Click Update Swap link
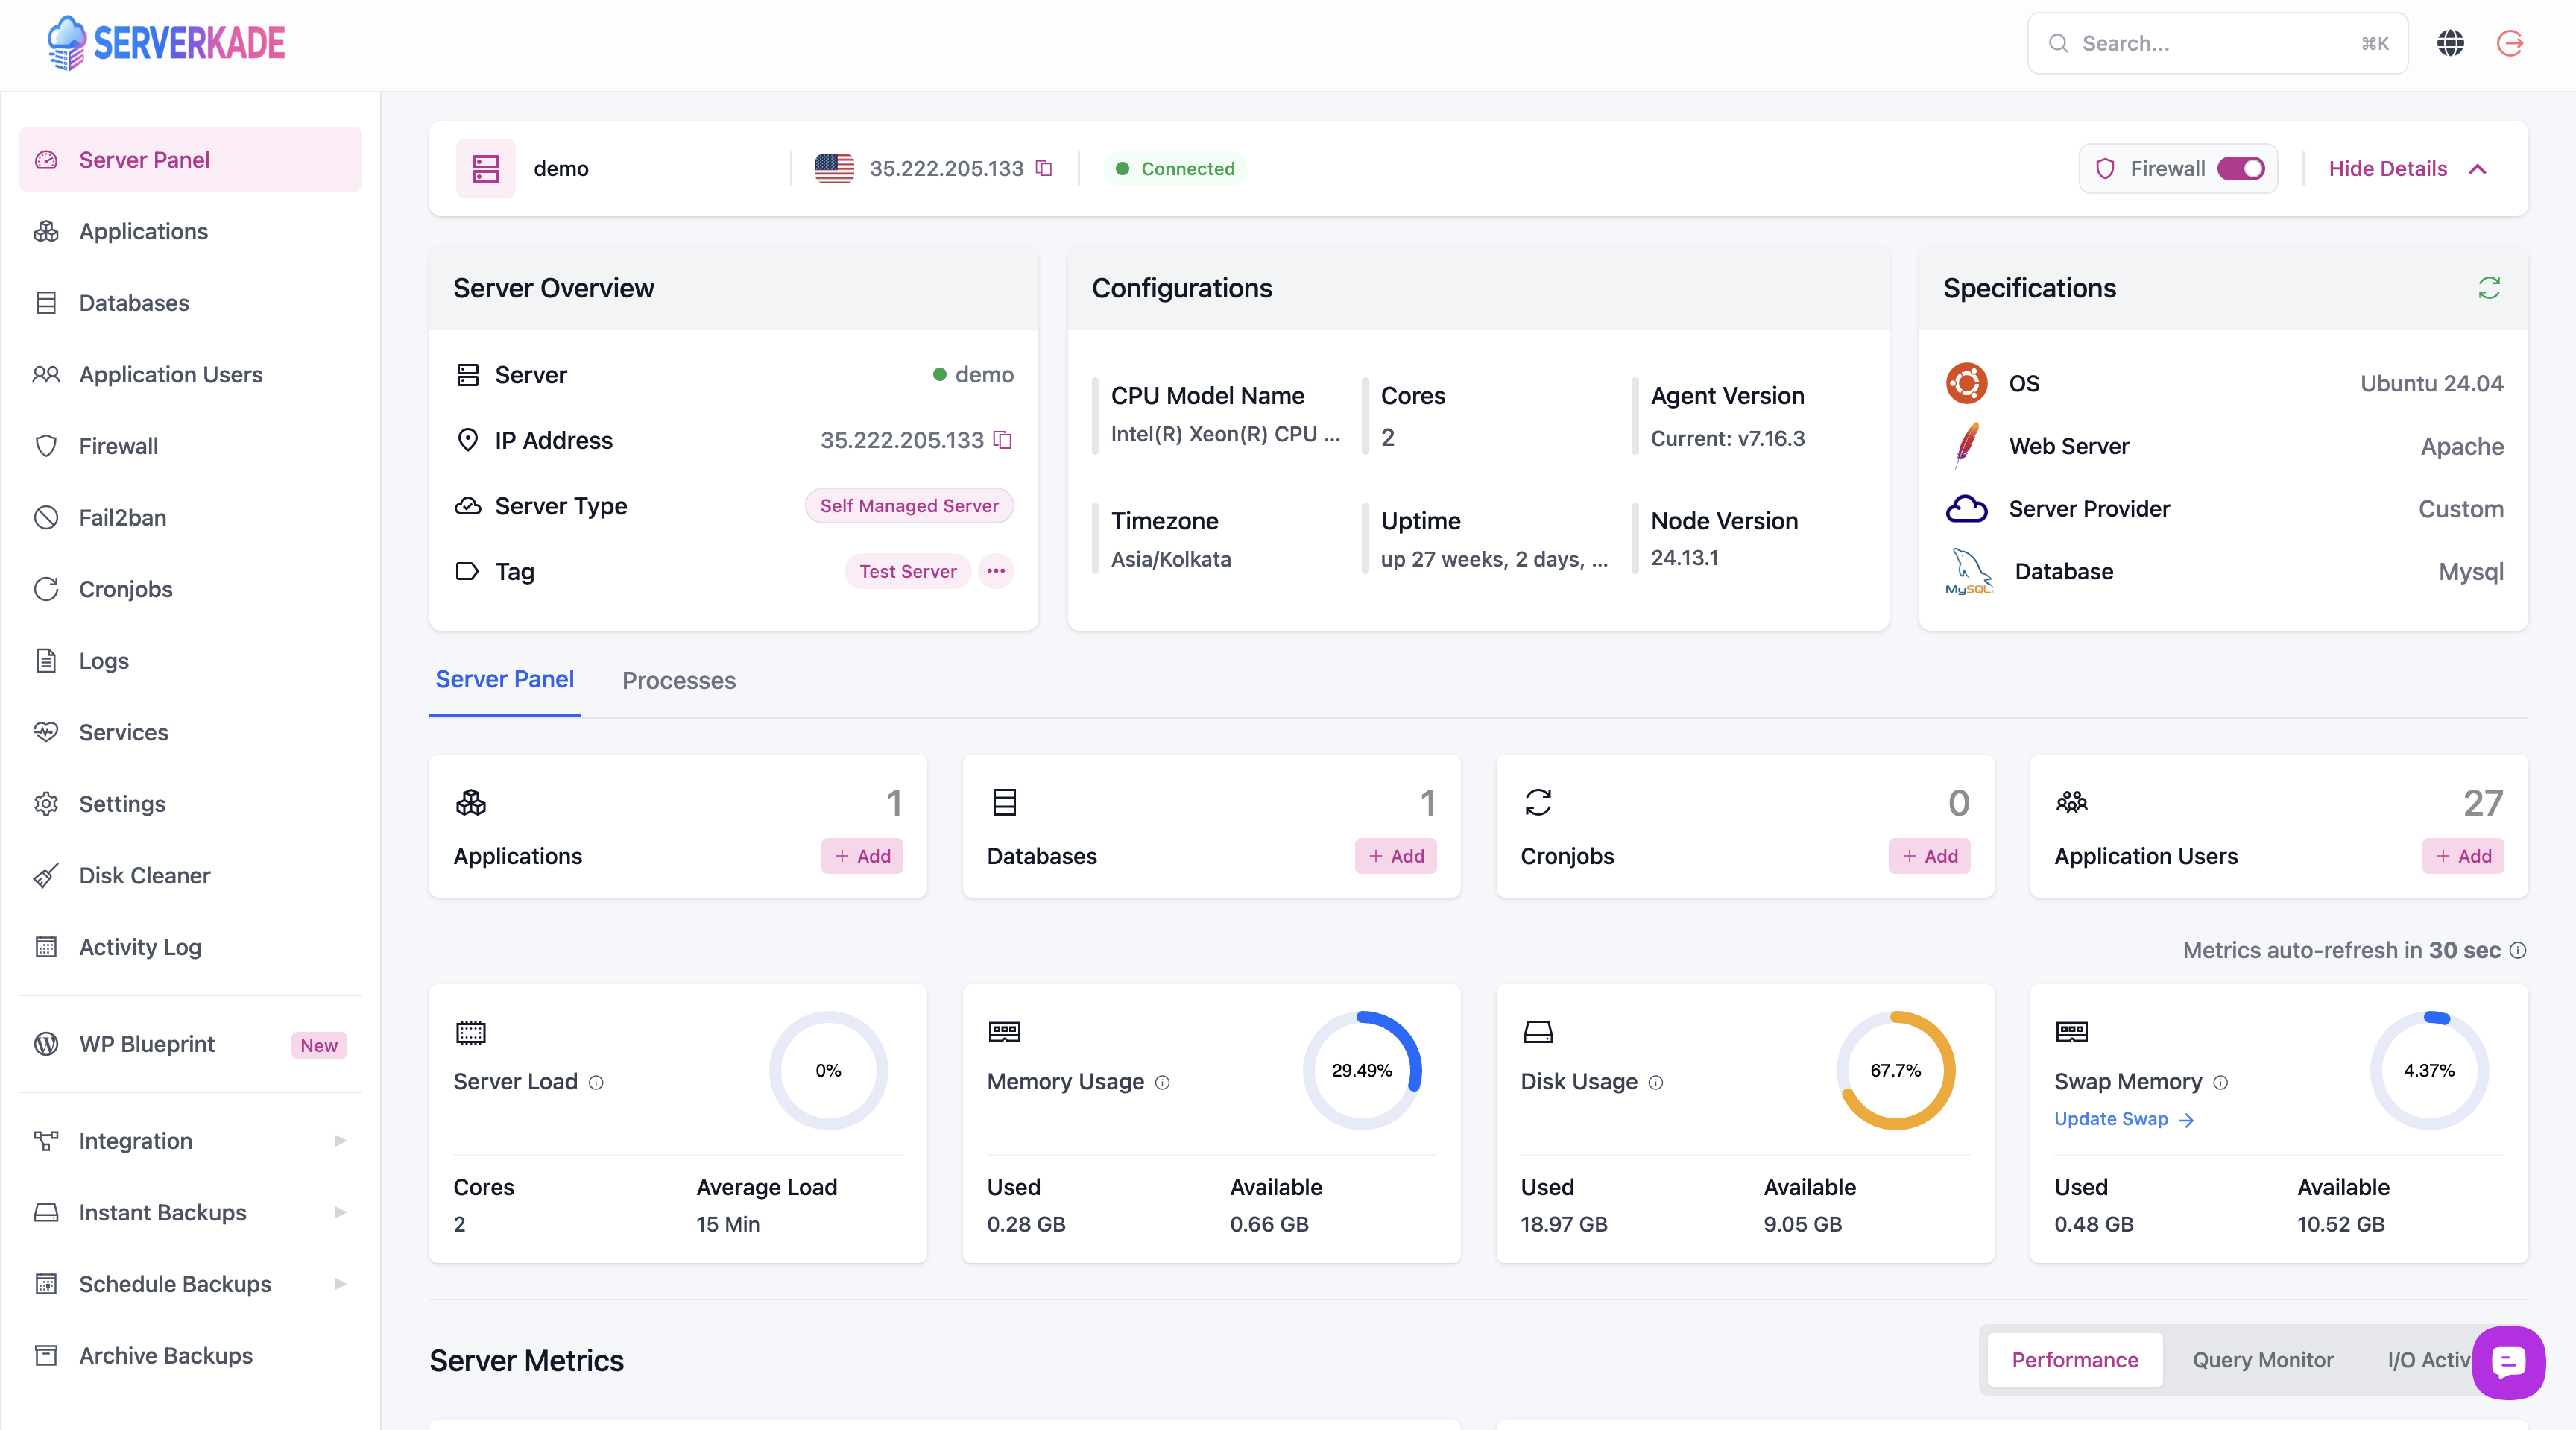The width and height of the screenshot is (2576, 1430). point(2124,1119)
